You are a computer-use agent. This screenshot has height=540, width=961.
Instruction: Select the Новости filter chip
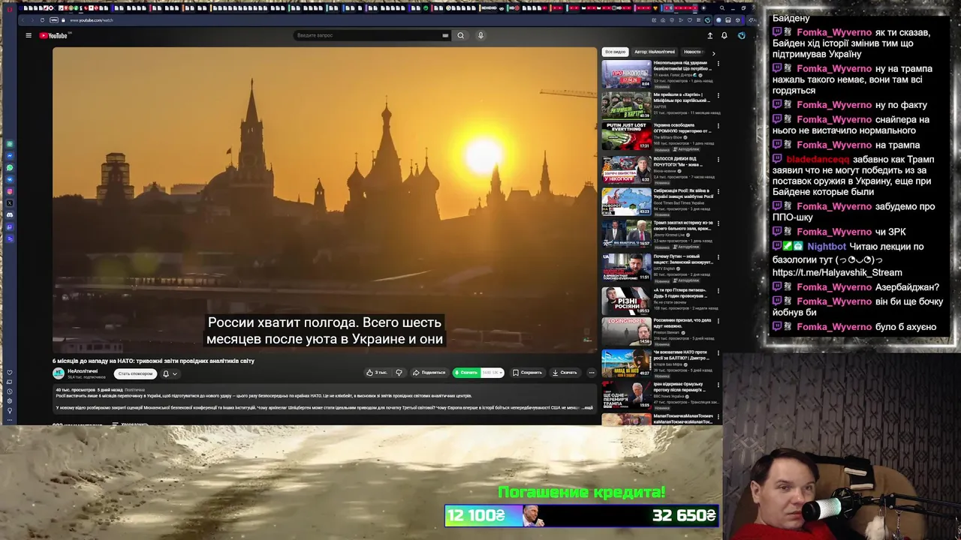tap(692, 52)
